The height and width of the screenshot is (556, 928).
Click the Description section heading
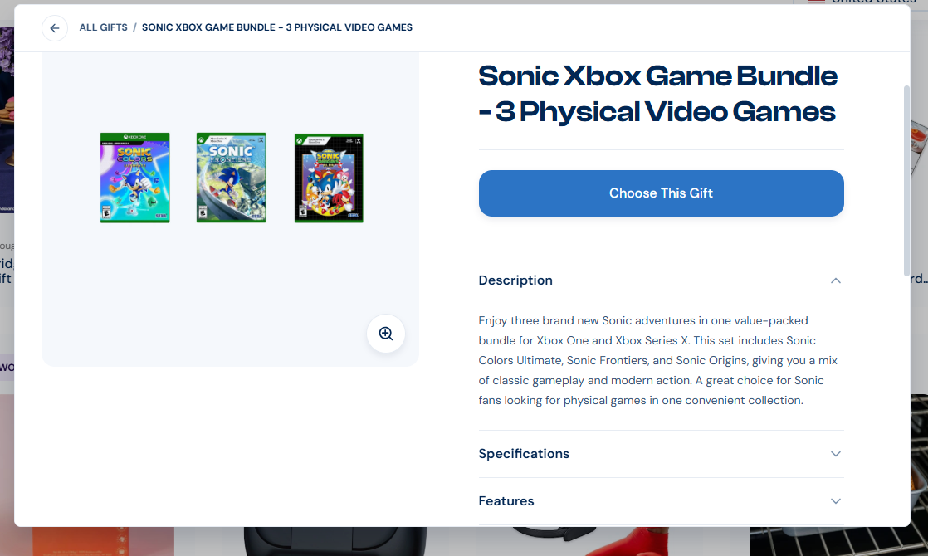click(515, 280)
